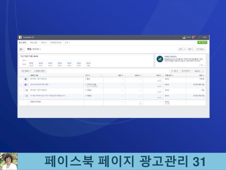Tick the checkbox for the 게시물 campaign row
This screenshot has width=226, height=170.
click(21, 96)
